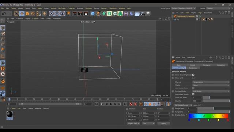Enable the Show Grid checkbox

[x=193, y=78]
